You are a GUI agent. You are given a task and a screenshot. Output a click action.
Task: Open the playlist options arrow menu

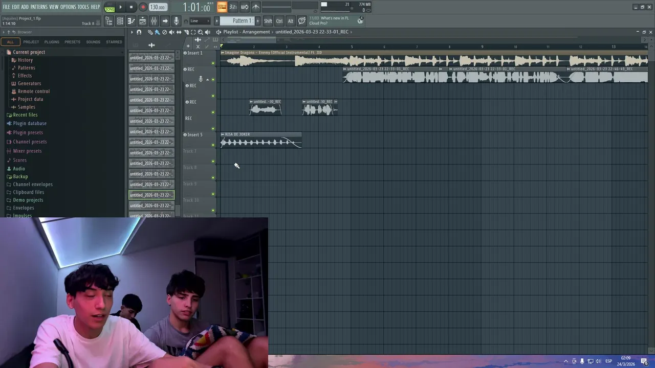pos(132,32)
